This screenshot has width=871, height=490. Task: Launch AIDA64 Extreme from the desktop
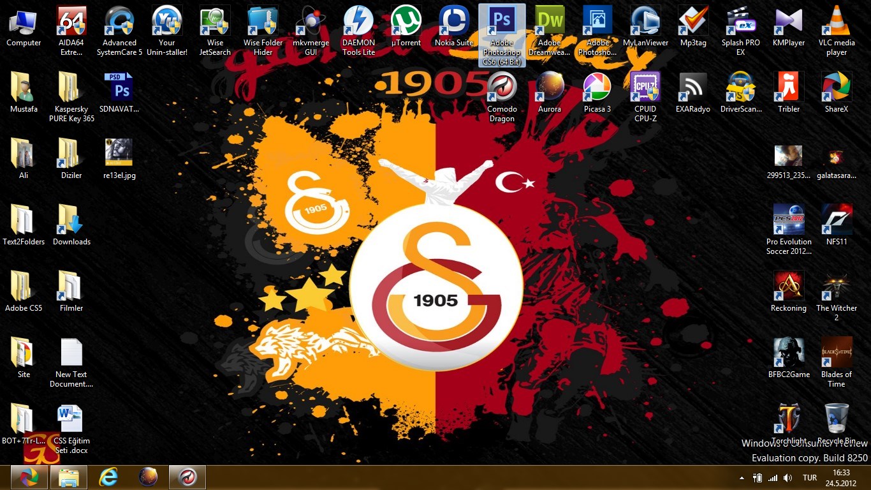click(x=71, y=31)
